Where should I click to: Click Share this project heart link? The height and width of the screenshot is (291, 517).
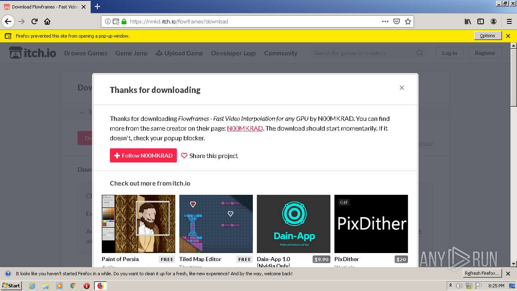click(209, 156)
